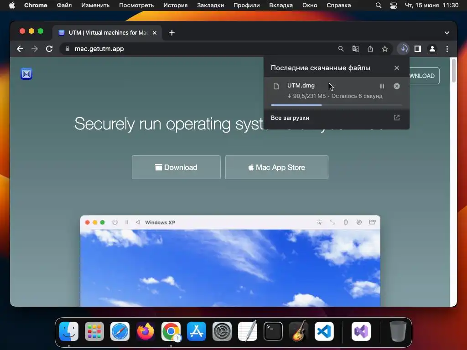Open Trash from the Dock
This screenshot has height=350, width=467.
(x=398, y=331)
